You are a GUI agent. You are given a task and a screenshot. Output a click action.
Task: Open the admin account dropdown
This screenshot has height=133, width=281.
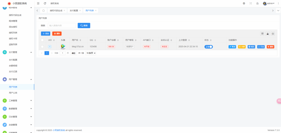269,3
